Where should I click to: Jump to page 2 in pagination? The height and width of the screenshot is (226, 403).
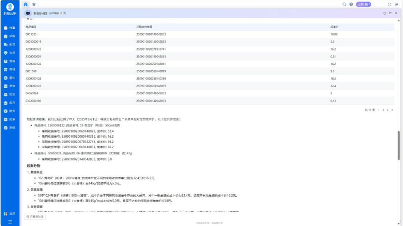pos(387,110)
